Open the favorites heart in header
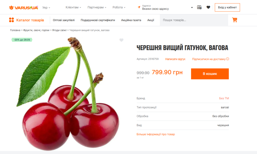 [208, 7]
